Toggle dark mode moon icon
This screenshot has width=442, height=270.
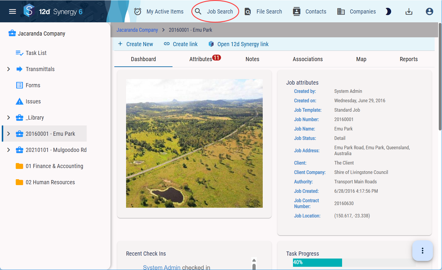[388, 11]
